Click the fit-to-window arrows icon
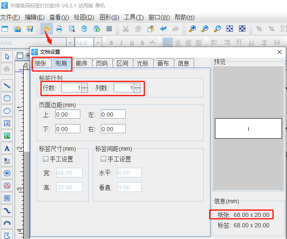This screenshot has width=287, height=239. (x=230, y=29)
